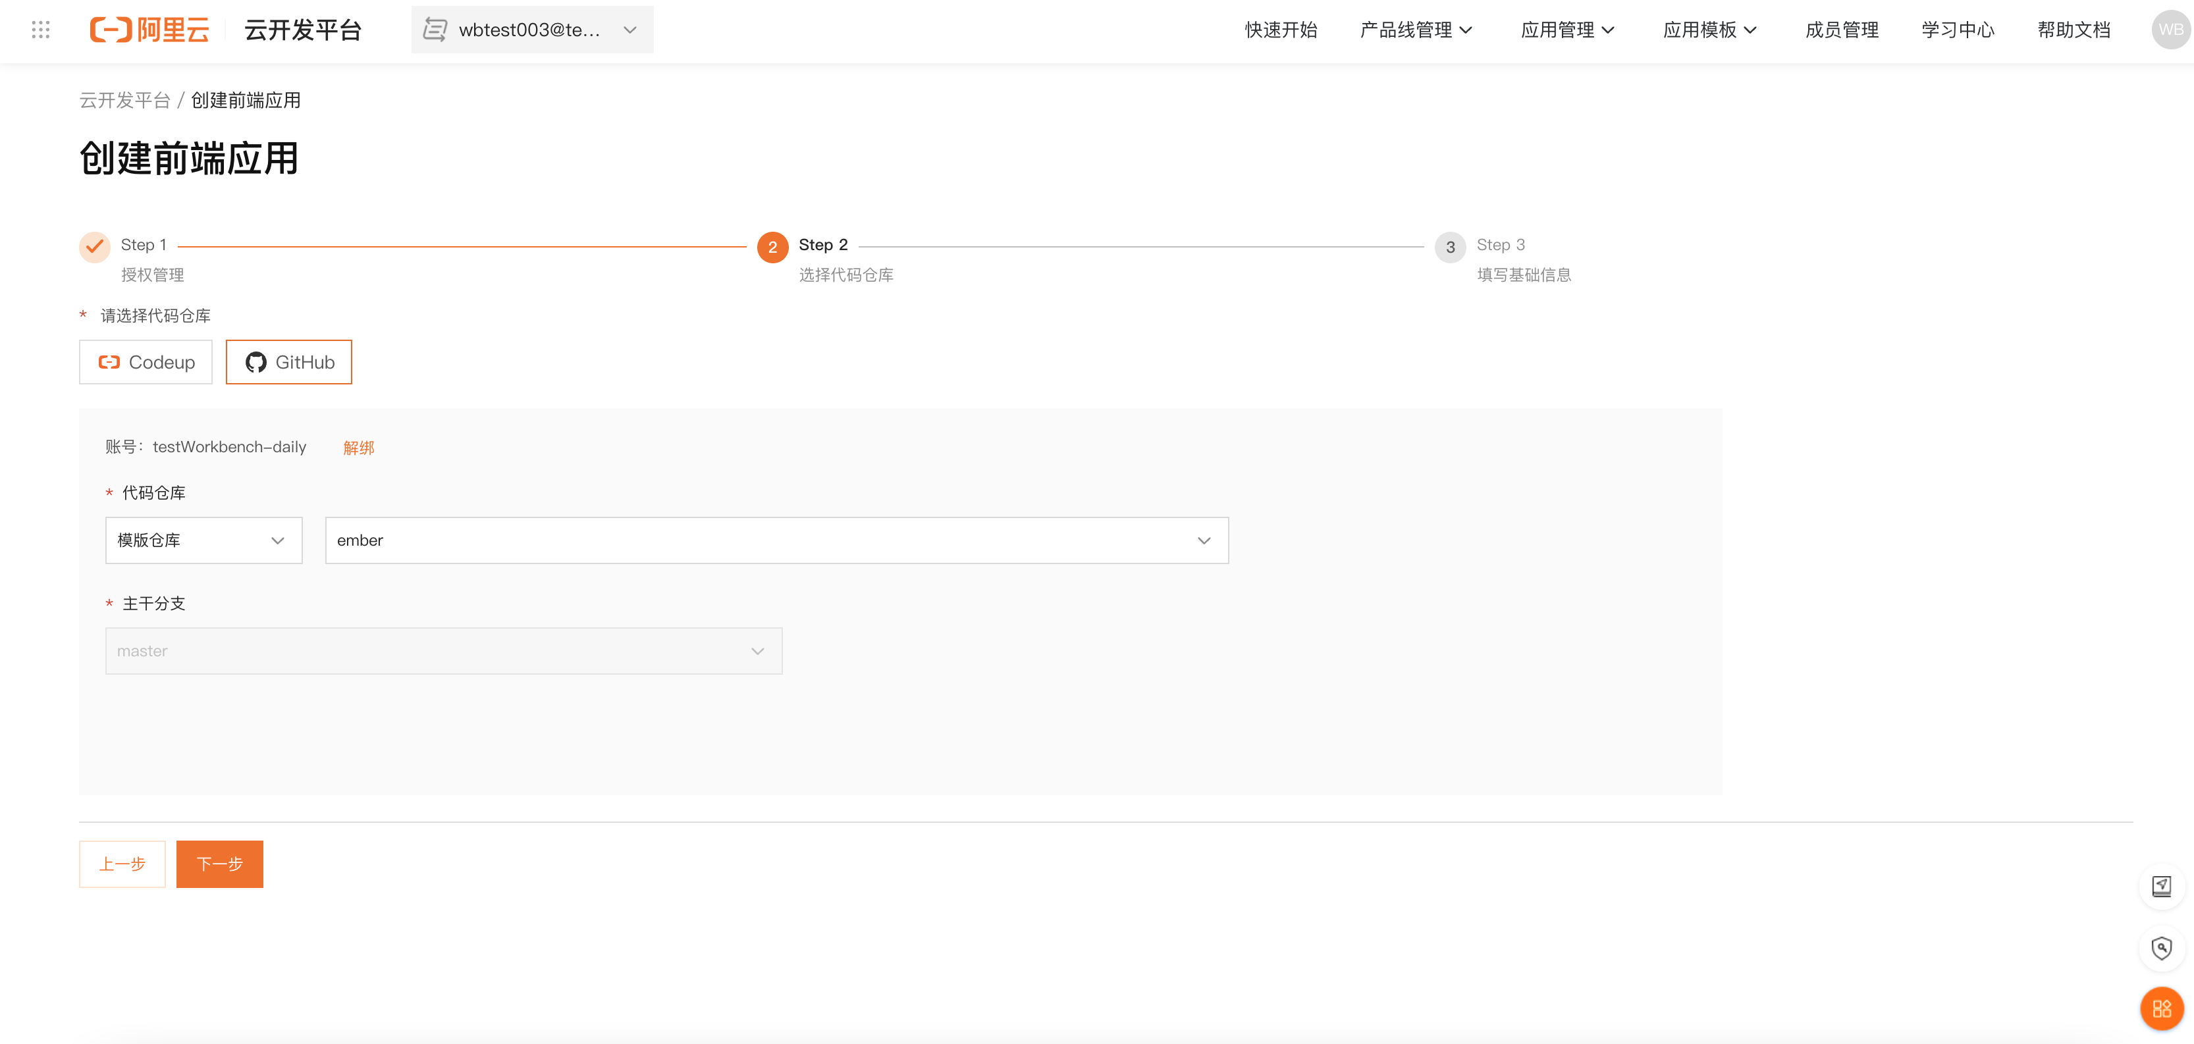Click the WB user avatar
2194x1044 pixels.
pyautogui.click(x=2169, y=29)
